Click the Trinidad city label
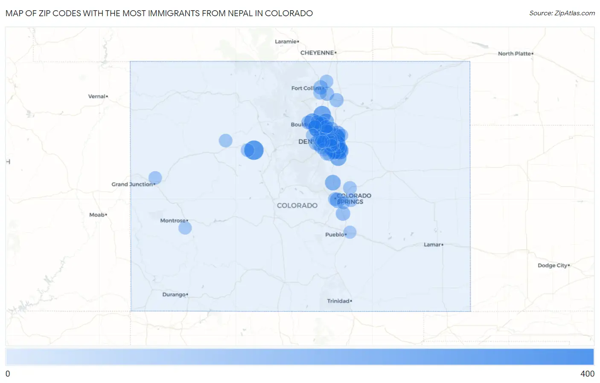The width and height of the screenshot is (600, 383). [x=338, y=301]
